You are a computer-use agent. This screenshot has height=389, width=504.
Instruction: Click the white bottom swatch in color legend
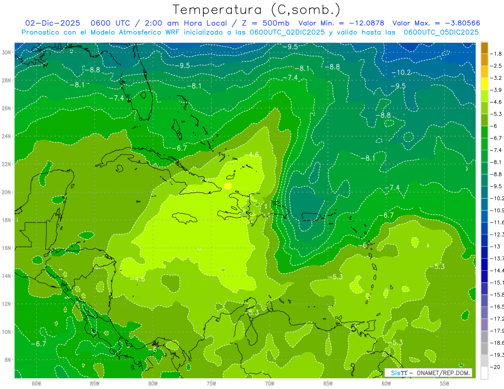[x=484, y=373]
